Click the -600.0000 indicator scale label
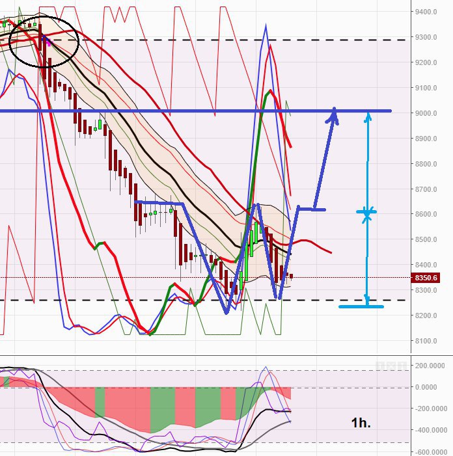The image size is (453, 456). (x=430, y=452)
